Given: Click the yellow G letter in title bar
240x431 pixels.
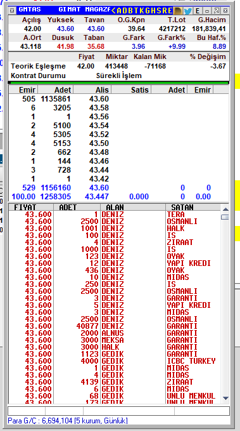Looking at the screenshot, I should coord(148,11).
